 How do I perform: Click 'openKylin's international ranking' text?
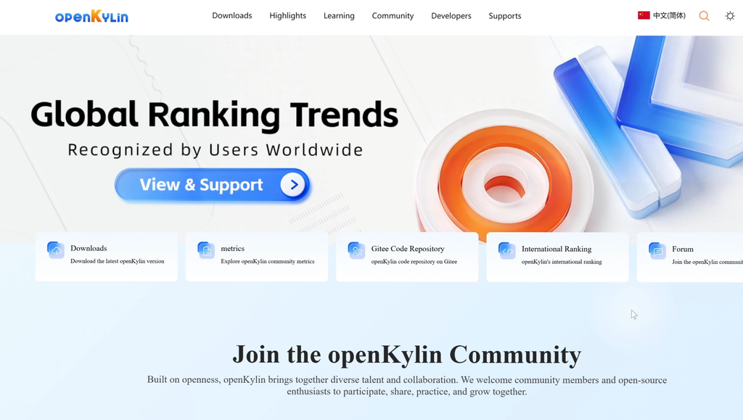[x=562, y=262]
